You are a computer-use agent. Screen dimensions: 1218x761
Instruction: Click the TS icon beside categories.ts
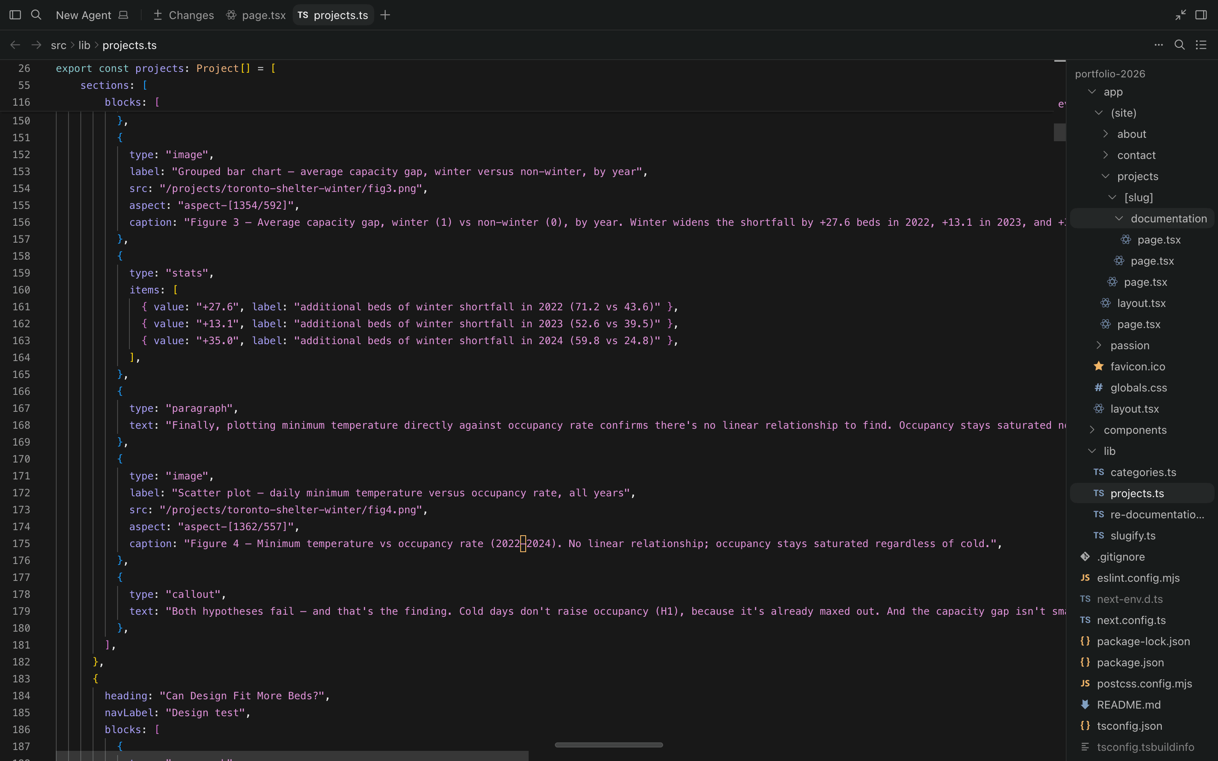[1099, 472]
